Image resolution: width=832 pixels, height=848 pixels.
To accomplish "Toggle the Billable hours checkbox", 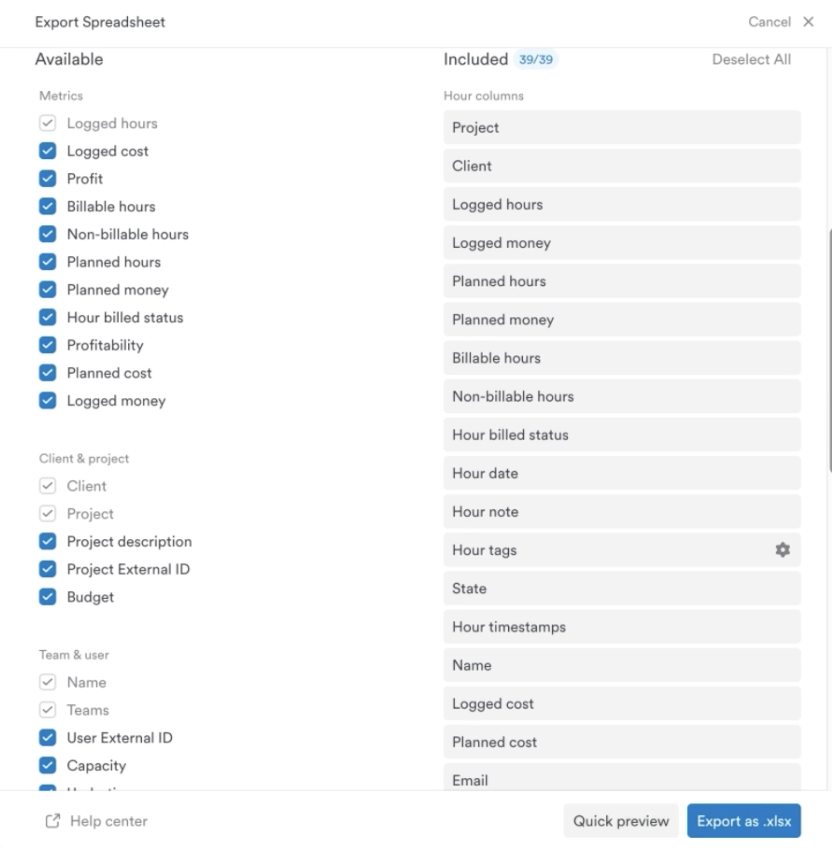I will (x=48, y=207).
